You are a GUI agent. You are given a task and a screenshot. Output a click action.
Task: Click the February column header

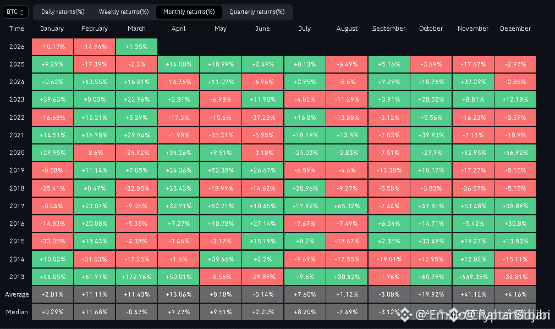[95, 29]
